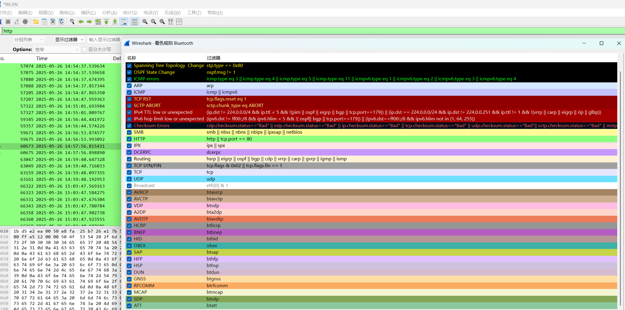This screenshot has width=625, height=310.
Task: Select the SMB yellow coloring rule row
Action: click(371, 132)
